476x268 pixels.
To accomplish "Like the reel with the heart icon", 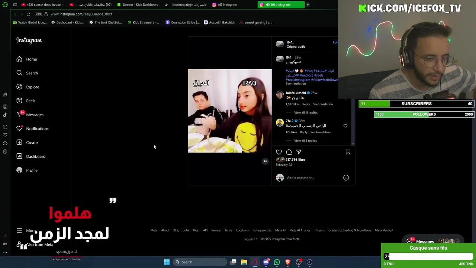I will coord(279,152).
